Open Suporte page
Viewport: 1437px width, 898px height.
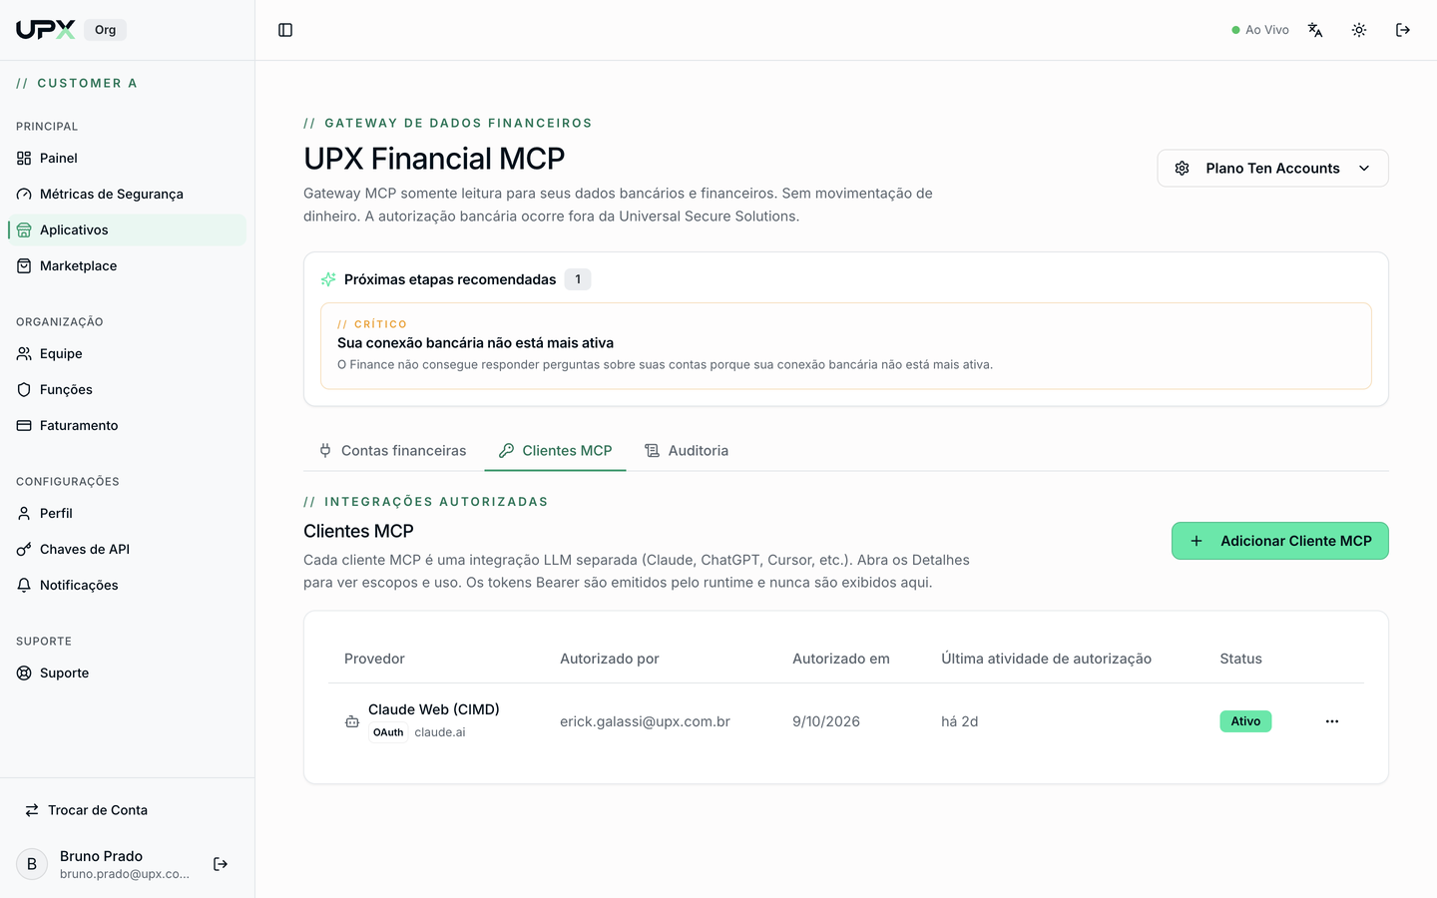(127, 673)
